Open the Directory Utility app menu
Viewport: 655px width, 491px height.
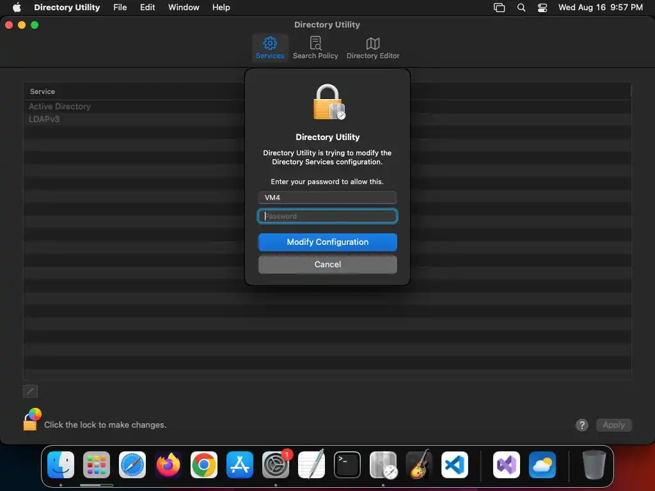(67, 7)
